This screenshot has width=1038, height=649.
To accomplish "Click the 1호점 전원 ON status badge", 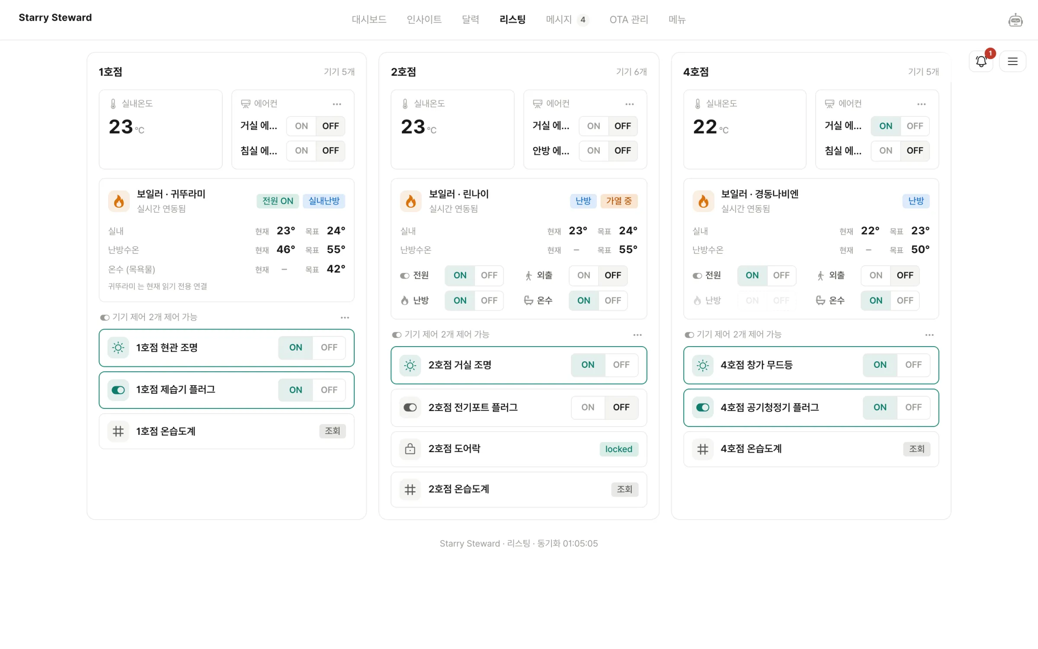I will point(278,201).
